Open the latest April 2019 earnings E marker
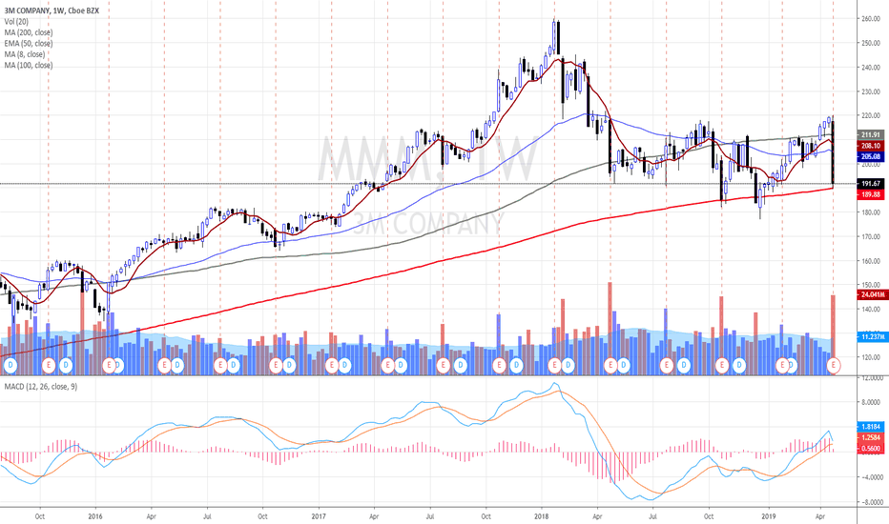Viewport: 889px width, 524px height. click(834, 366)
